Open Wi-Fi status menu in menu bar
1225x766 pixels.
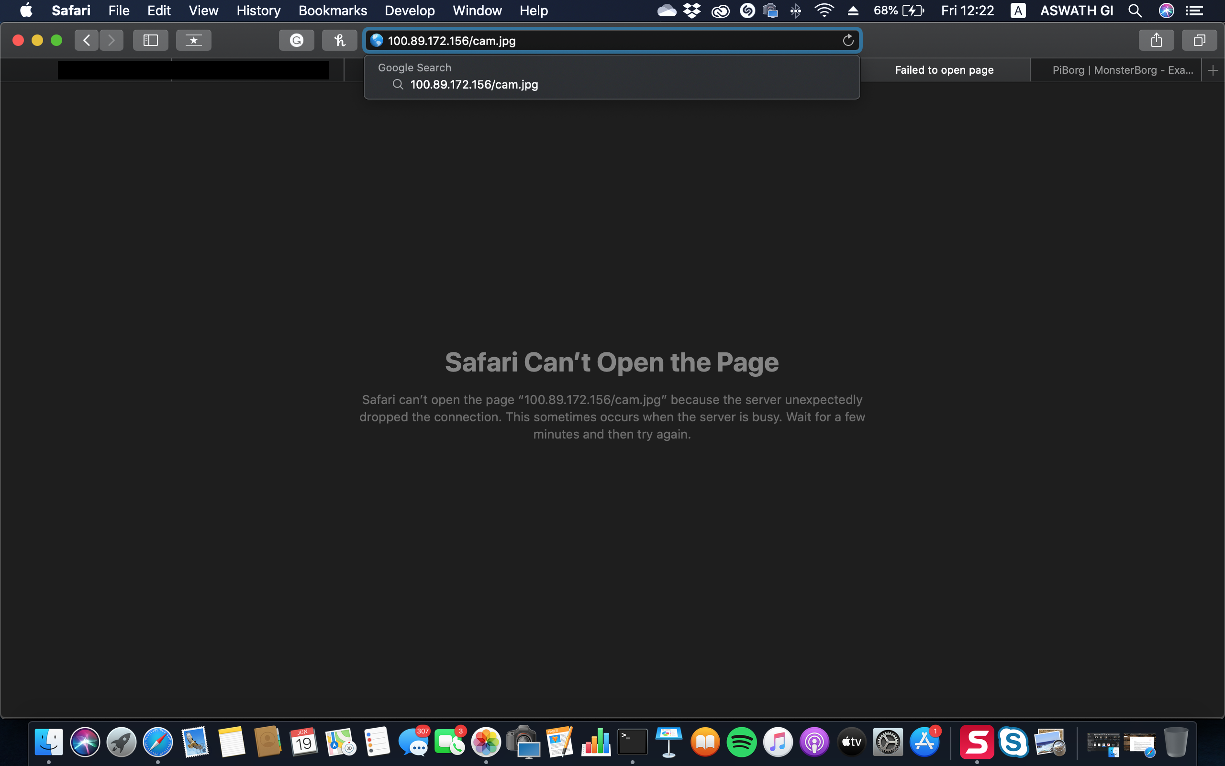click(x=824, y=11)
